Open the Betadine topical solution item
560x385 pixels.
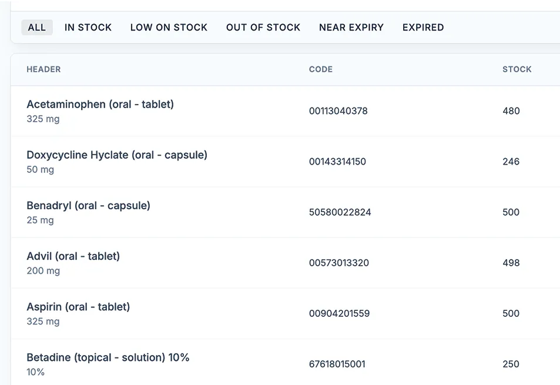[x=108, y=357]
